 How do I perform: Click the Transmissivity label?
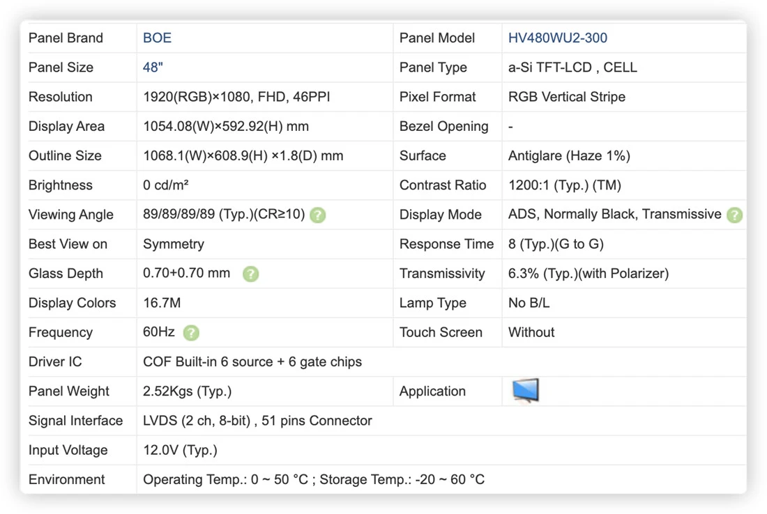click(x=442, y=274)
